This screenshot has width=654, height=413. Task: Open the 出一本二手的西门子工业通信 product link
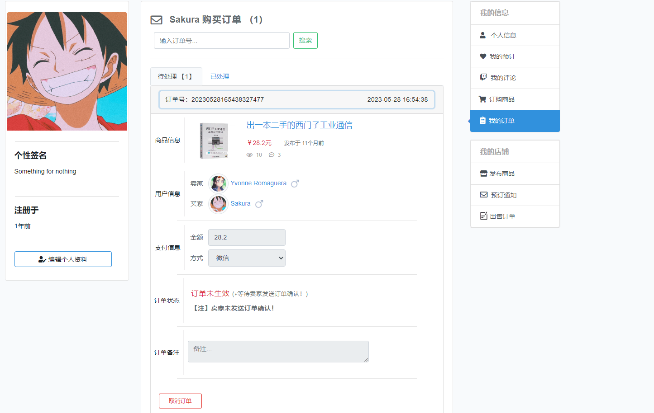(x=299, y=125)
